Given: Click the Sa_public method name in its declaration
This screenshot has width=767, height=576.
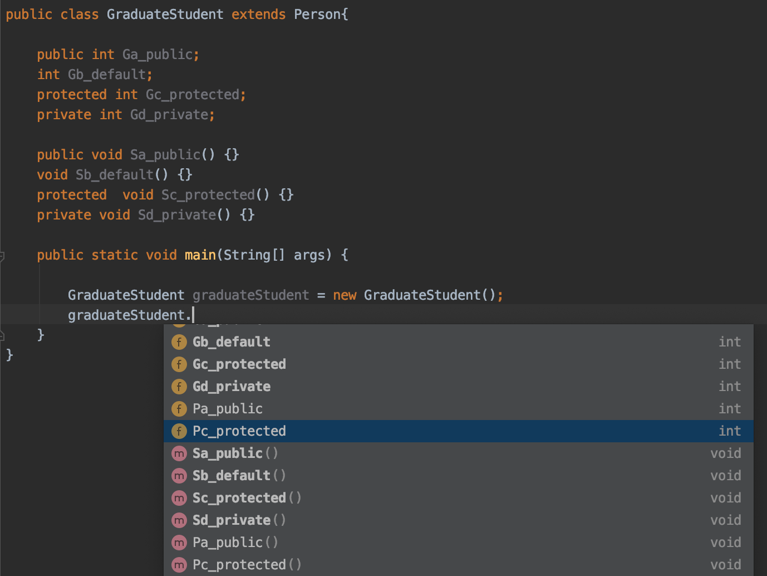Looking at the screenshot, I should pyautogui.click(x=165, y=155).
